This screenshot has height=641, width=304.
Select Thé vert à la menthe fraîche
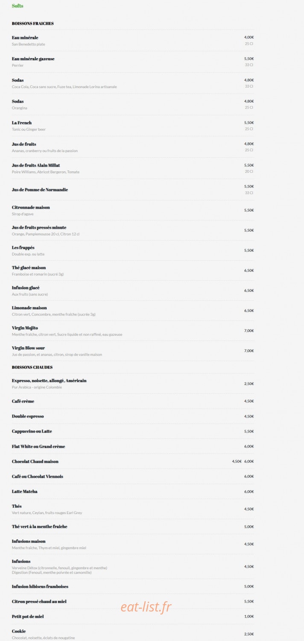pos(40,527)
